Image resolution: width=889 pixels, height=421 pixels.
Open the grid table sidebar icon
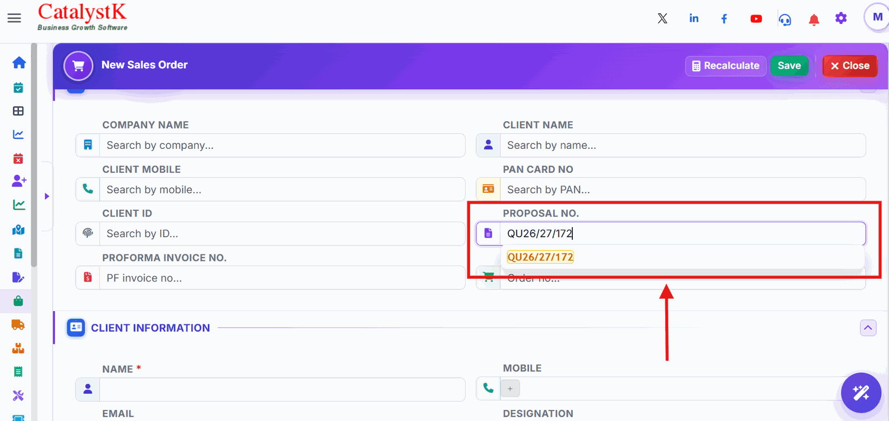click(x=18, y=111)
